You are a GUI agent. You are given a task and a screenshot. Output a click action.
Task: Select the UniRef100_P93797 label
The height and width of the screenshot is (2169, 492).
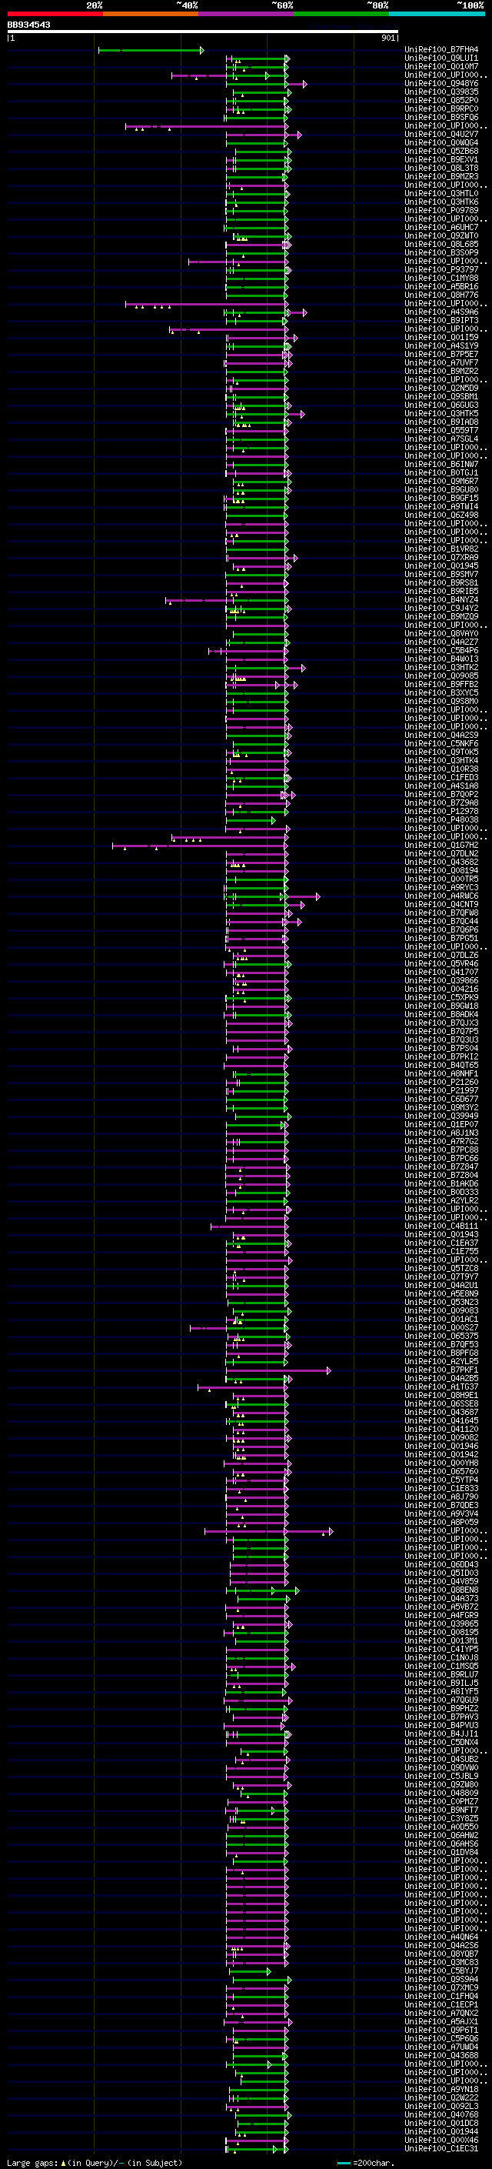coord(440,270)
